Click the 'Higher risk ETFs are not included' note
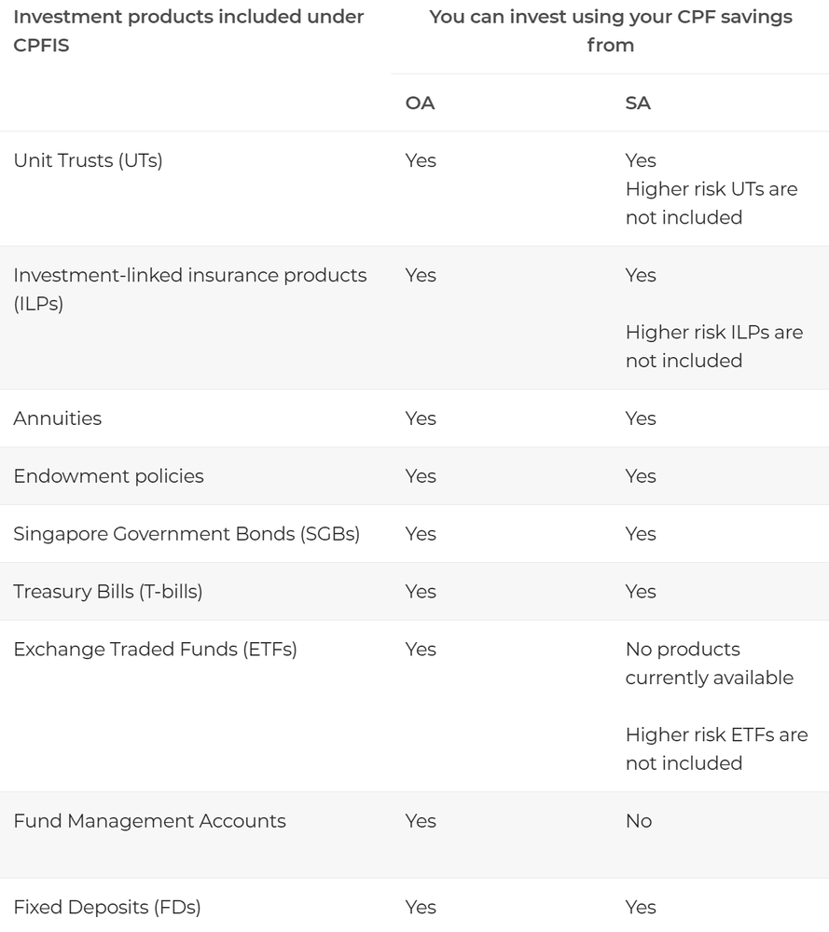 716,748
